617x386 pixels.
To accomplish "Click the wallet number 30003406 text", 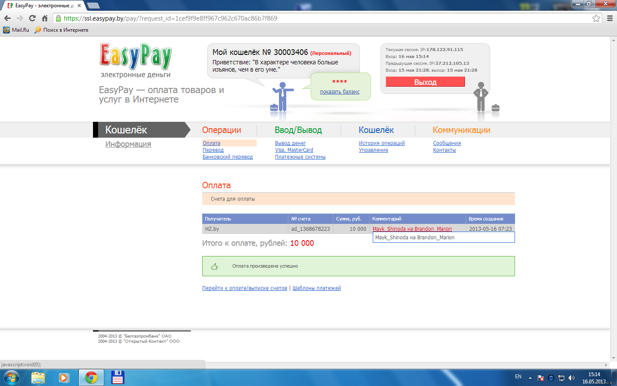I will (x=291, y=52).
